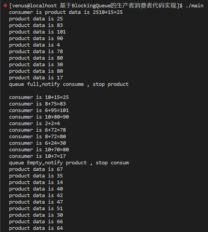Screen dimensions: 208x232
Task: Click the line 'consumer is 8+75=83'
Action: tap(38, 104)
